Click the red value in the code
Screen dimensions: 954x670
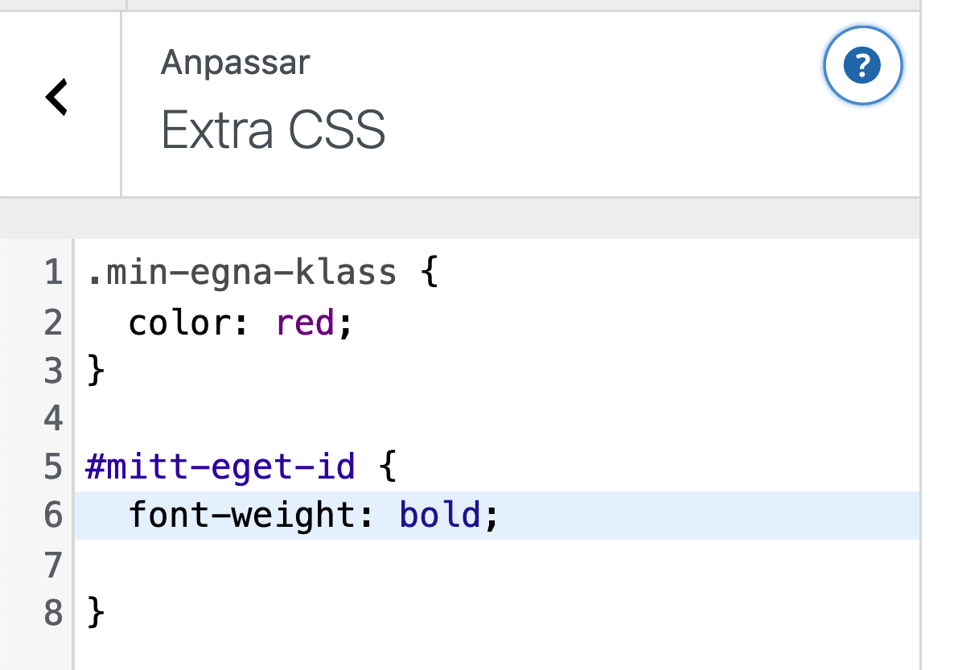click(305, 323)
